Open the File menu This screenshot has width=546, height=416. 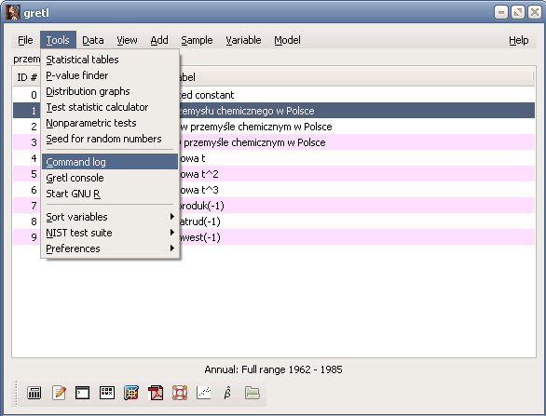point(25,40)
